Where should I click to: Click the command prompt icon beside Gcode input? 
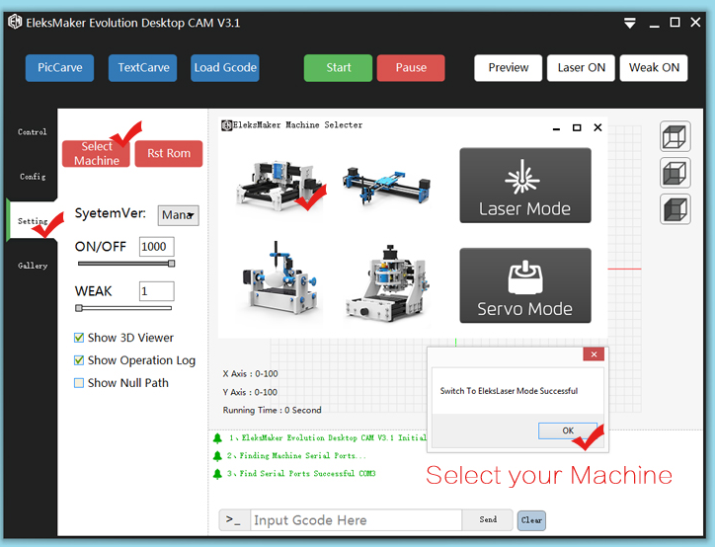[233, 519]
